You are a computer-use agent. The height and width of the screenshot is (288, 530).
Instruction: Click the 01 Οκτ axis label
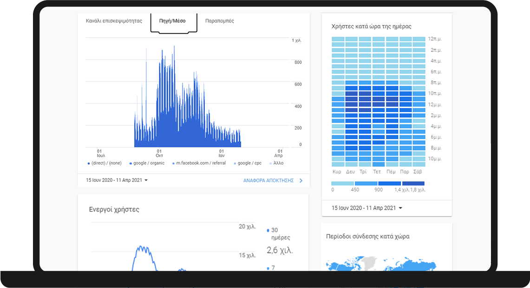click(x=159, y=154)
